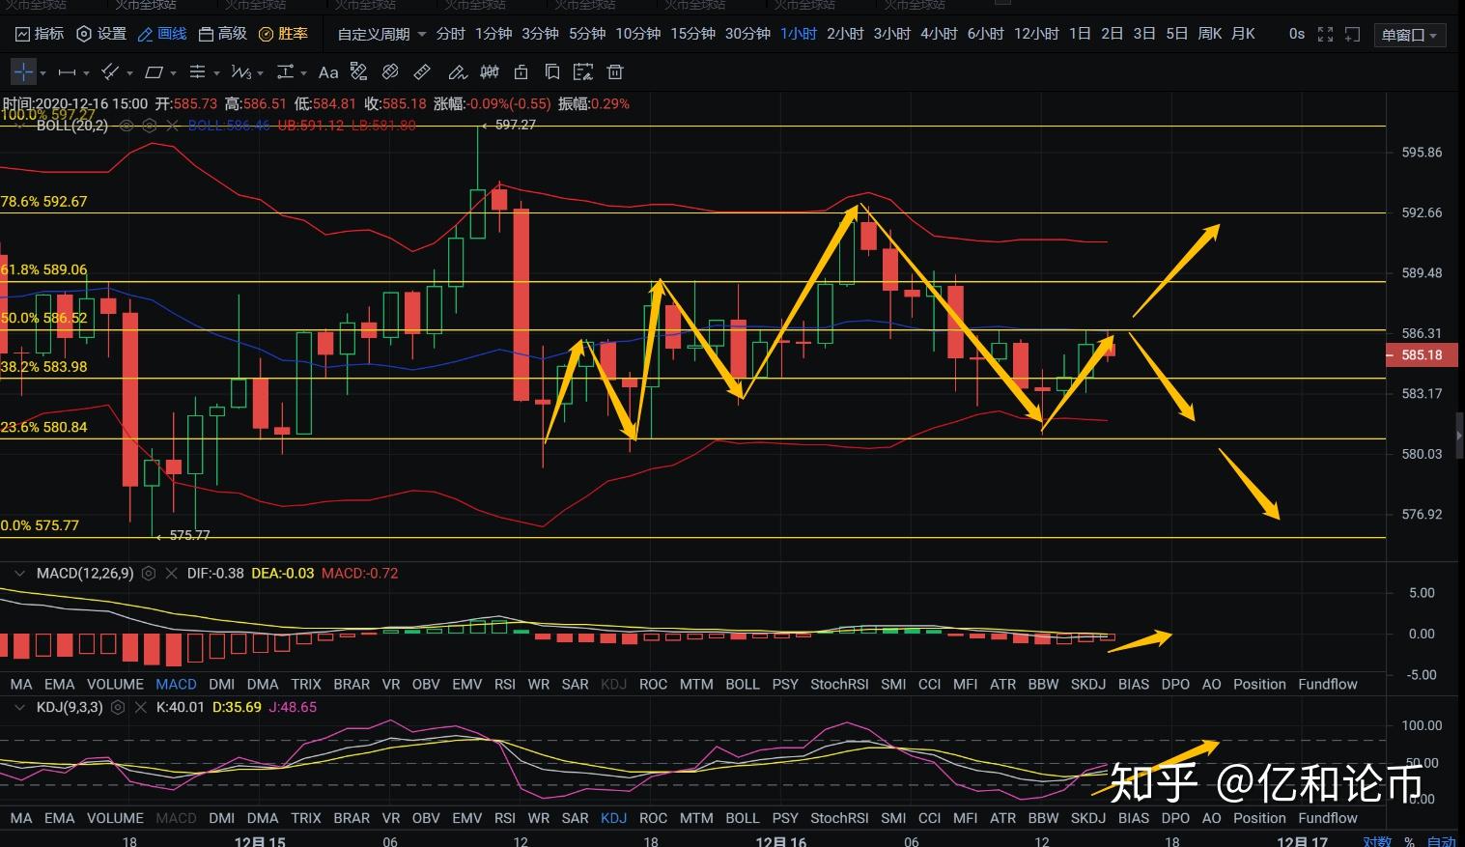Select the Aa text annotation tool
Image resolution: width=1465 pixels, height=847 pixels.
click(328, 72)
